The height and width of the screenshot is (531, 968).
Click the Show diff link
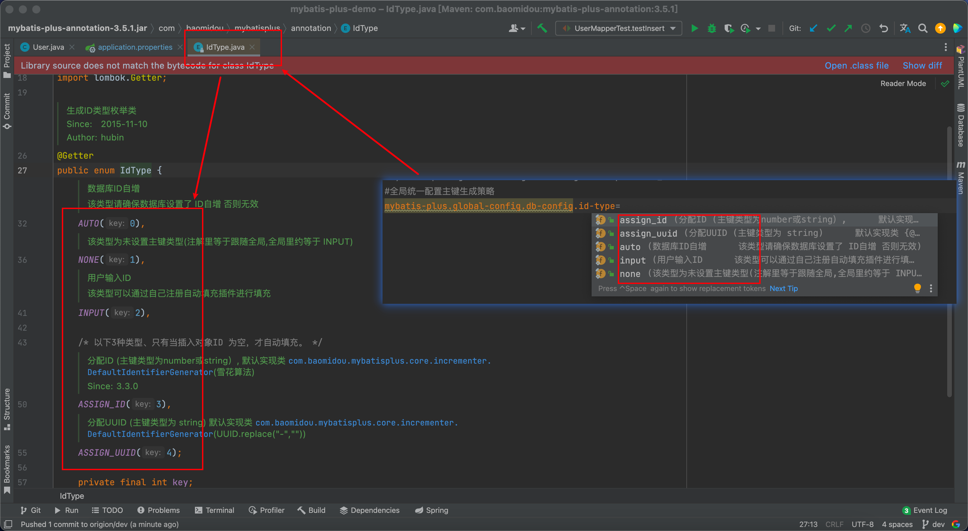[x=922, y=66]
